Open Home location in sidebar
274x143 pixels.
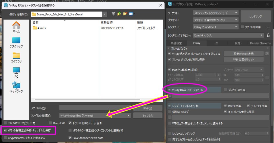click(16, 27)
